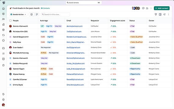Focus the Quick Actions search bar
This screenshot has width=174, height=109.
point(84,3)
